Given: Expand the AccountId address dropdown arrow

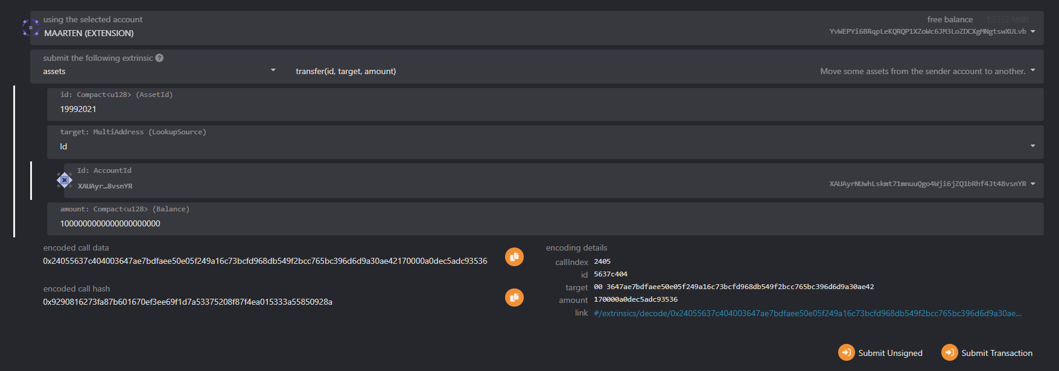Looking at the screenshot, I should point(1032,184).
